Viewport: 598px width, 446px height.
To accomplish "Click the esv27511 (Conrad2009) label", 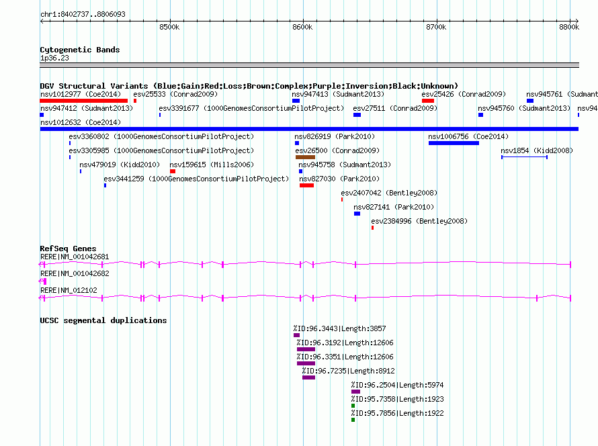I will (x=395, y=108).
